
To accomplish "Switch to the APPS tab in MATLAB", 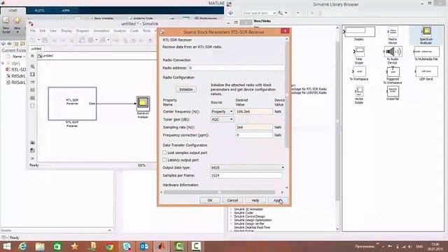I will tap(66, 10).
